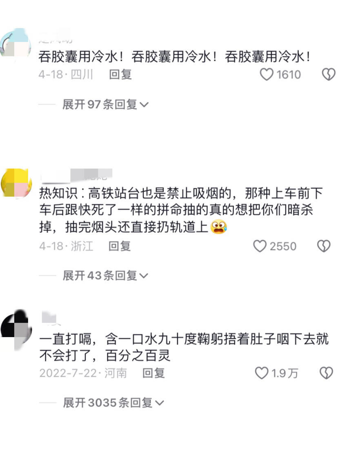Reply to the Zhejiang smoking comment
The height and width of the screenshot is (450, 338).
pyautogui.click(x=120, y=246)
